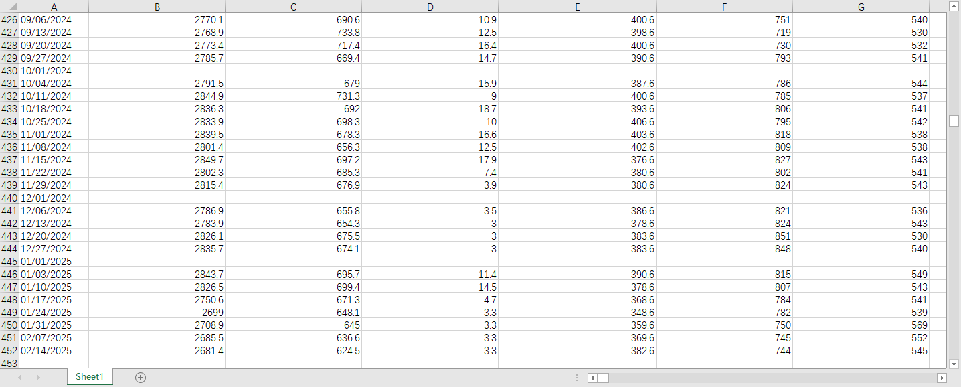Select column B header

(x=157, y=7)
